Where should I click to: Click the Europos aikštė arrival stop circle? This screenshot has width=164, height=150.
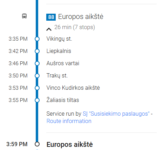tap(37, 144)
